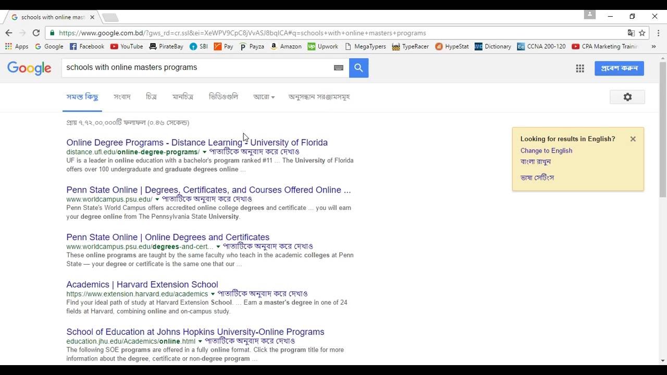Open অনুসন্ধান সরঞ্জামসমূহ search tools
The image size is (667, 375).
click(319, 97)
